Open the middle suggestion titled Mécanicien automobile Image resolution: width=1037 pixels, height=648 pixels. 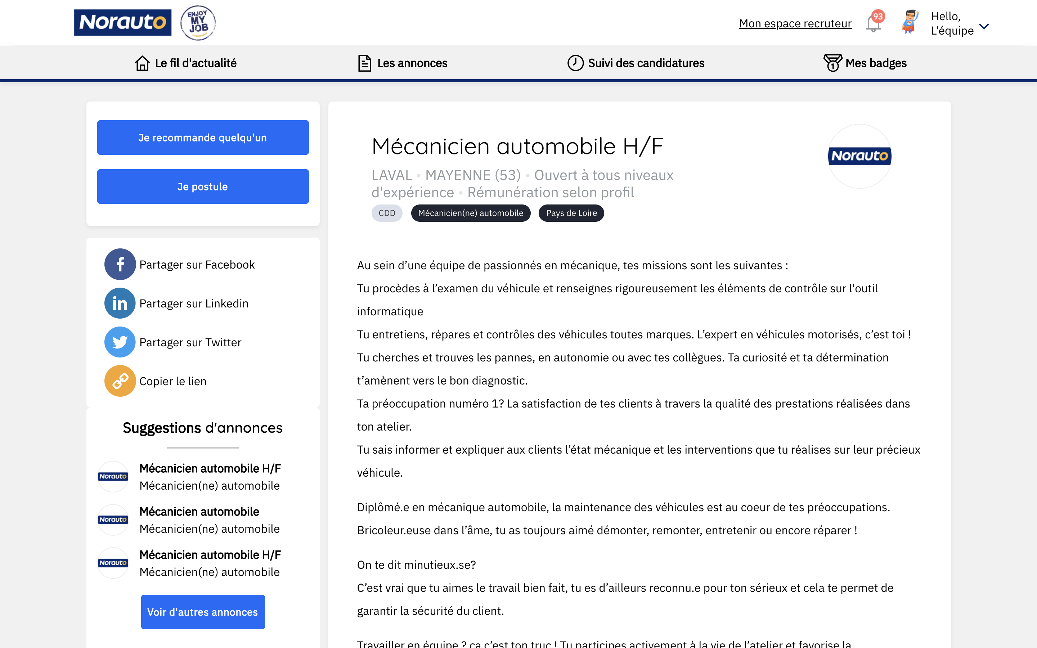pos(199,512)
